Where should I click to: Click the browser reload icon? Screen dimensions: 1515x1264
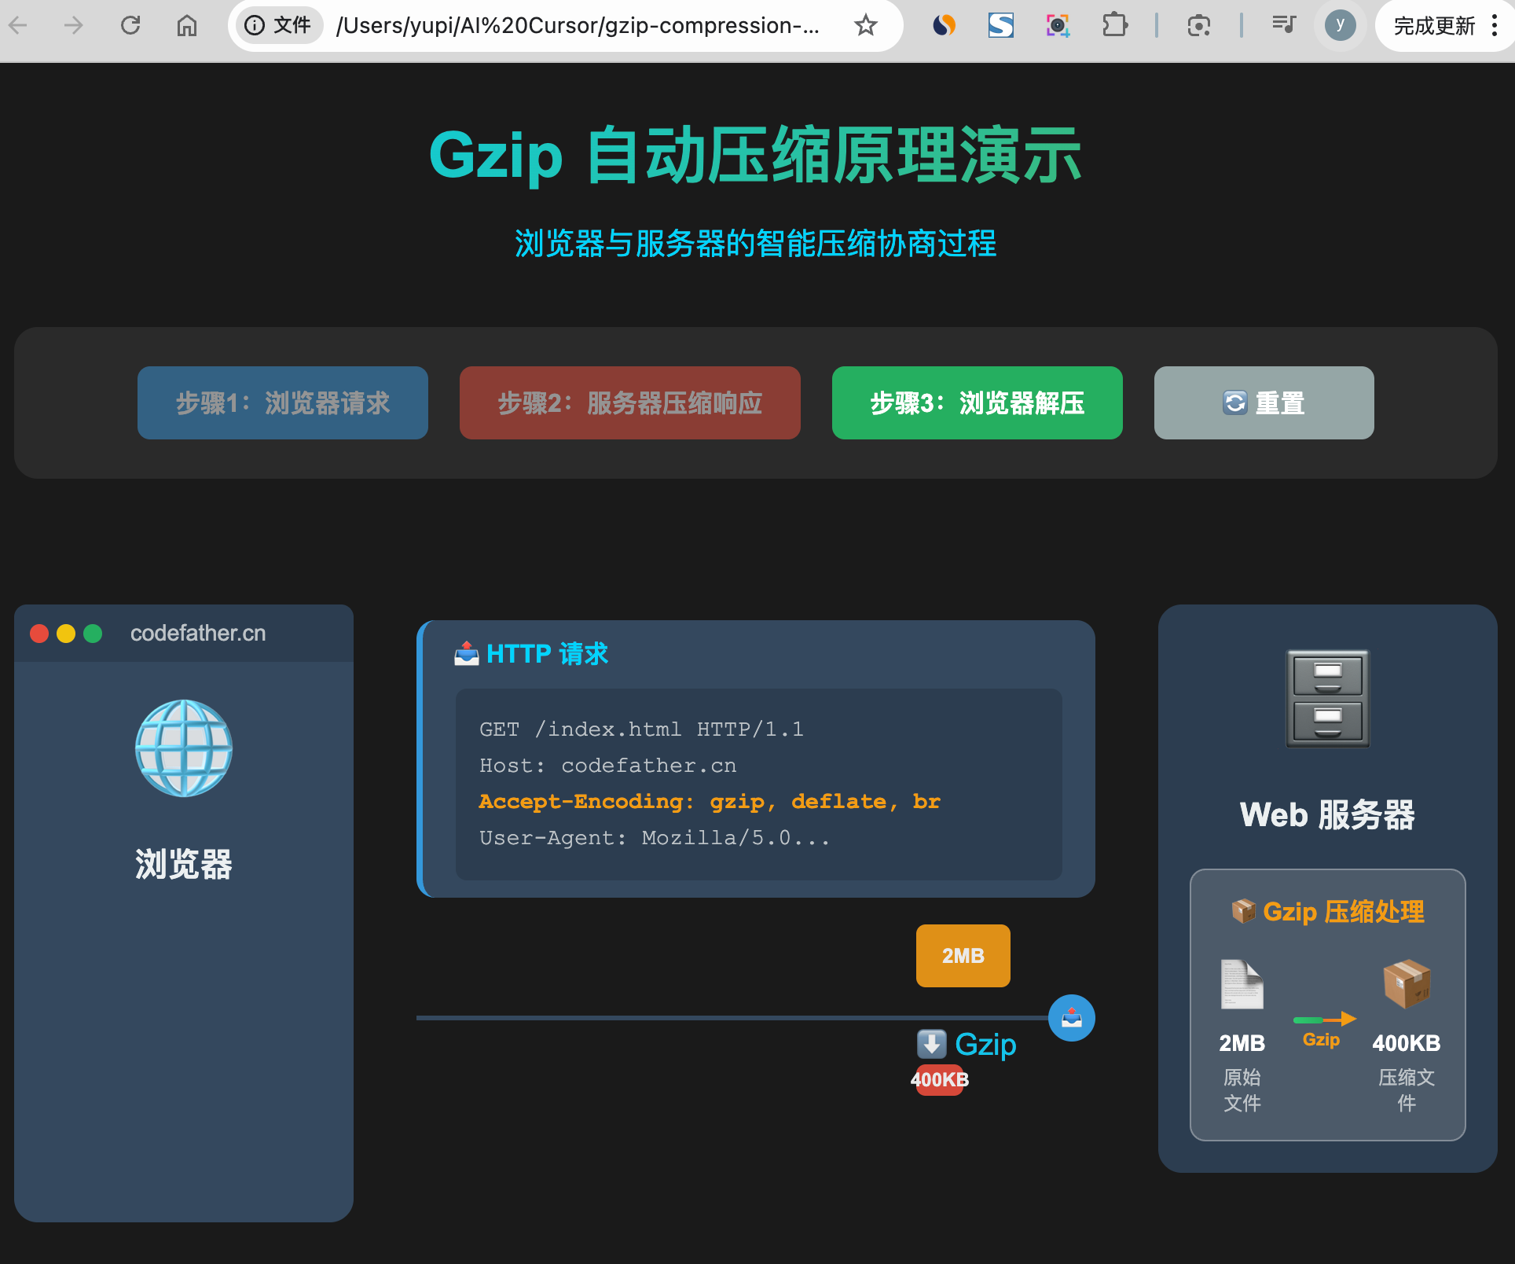coord(130,25)
